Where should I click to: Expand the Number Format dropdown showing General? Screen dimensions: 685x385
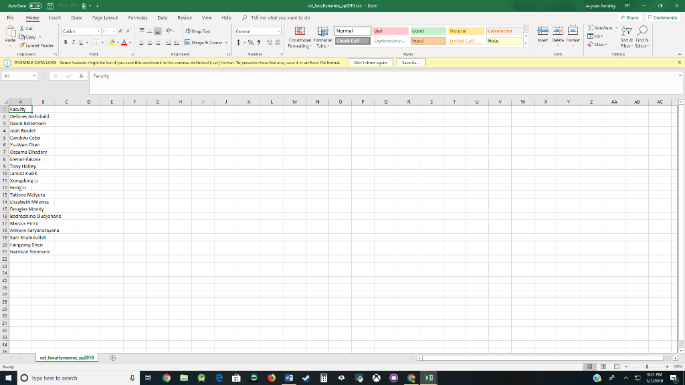point(279,31)
